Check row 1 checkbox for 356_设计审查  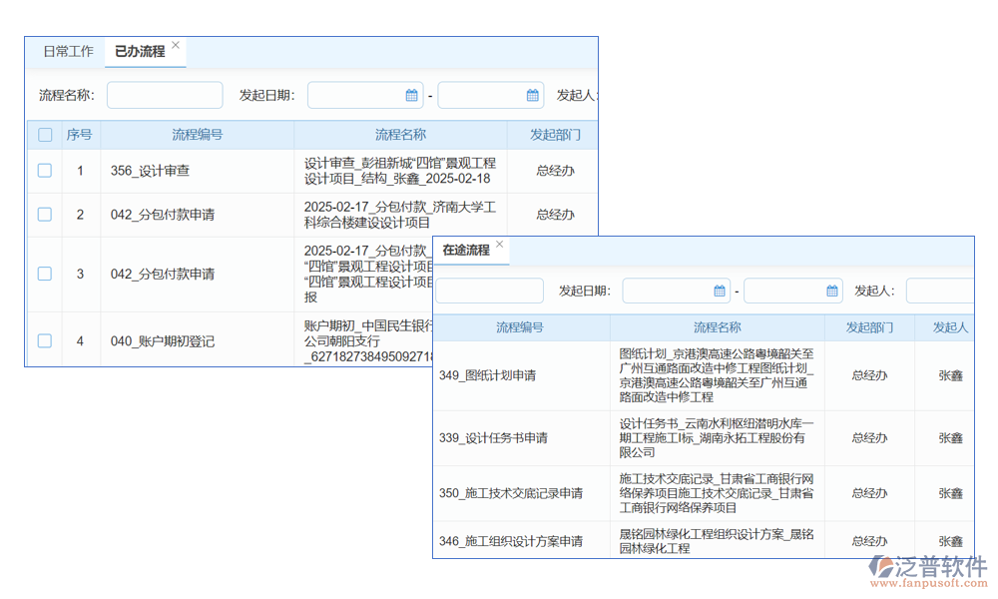45,171
